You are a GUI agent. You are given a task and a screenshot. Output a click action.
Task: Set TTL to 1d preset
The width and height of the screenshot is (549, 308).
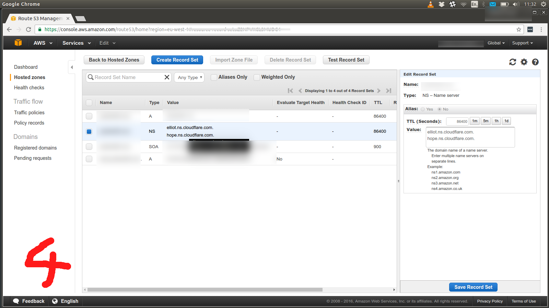(x=506, y=121)
